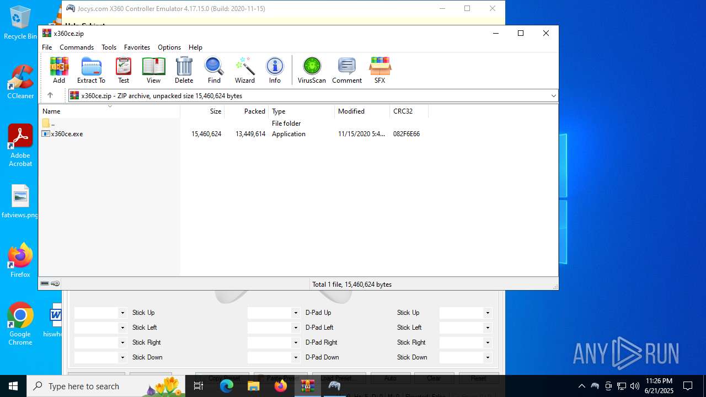Open Adobe Acrobat desktop shortcut

coord(20,146)
